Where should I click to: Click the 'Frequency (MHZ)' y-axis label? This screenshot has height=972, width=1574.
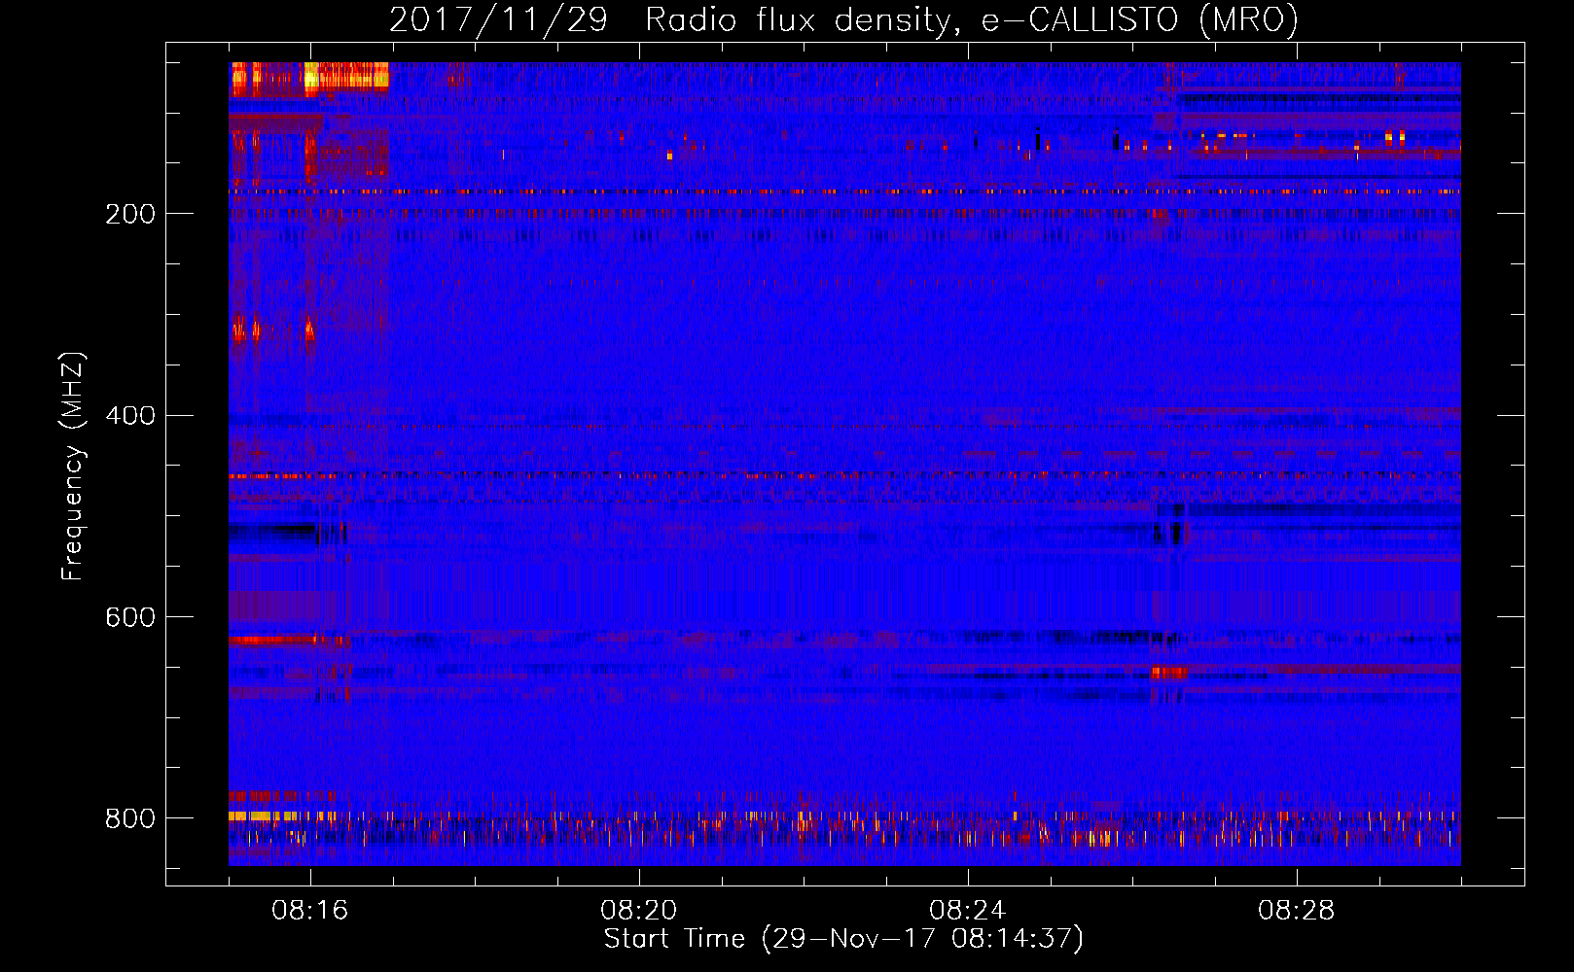73,466
